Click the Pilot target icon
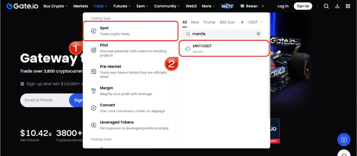The height and width of the screenshot is (156, 357). pos(94,50)
